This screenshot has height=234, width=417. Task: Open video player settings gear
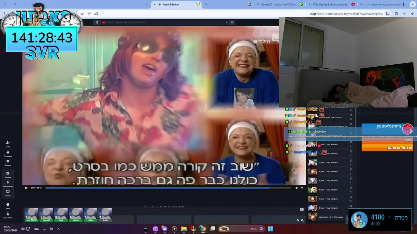[296, 188]
